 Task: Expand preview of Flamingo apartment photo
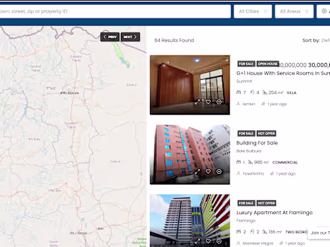[197, 241]
